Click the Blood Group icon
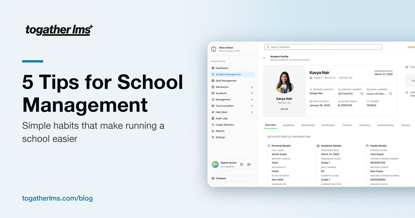This screenshot has height=218, width=415. (x=339, y=101)
